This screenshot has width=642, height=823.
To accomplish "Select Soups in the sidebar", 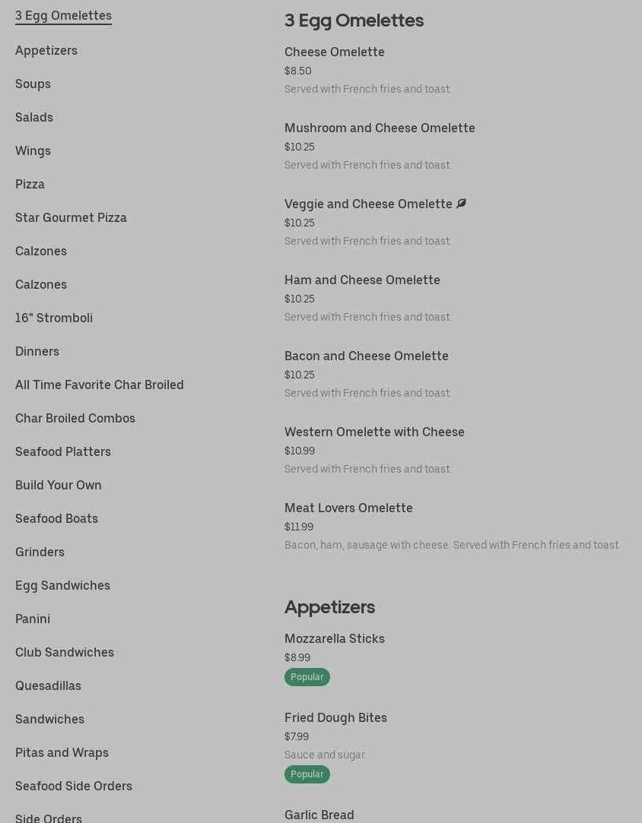I will pyautogui.click(x=33, y=84).
